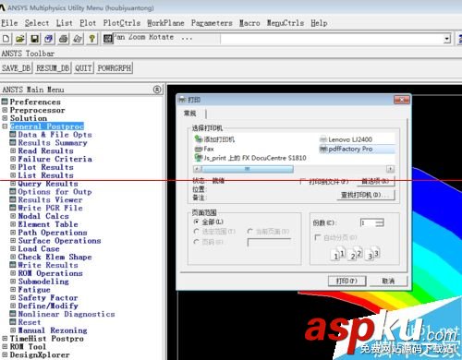Switch to the 常规 tab in print dialog
Screen dimensions: 462x360
[190, 114]
